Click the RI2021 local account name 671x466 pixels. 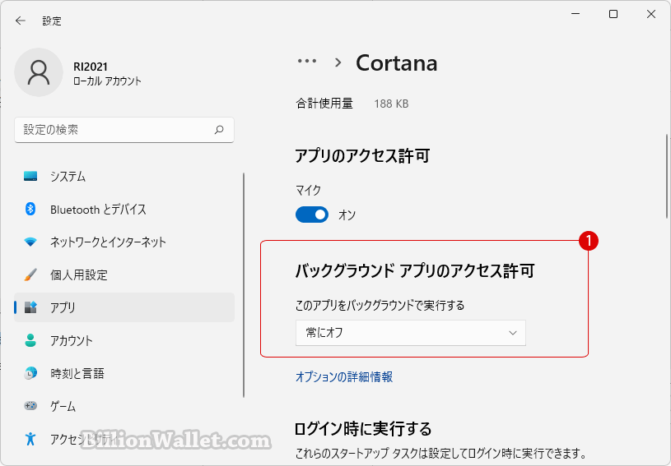91,67
